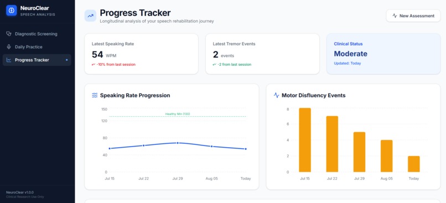Click the Clinical Status Moderate card

point(383,54)
